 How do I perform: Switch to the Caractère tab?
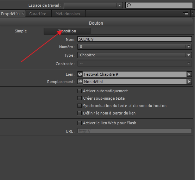38,14
